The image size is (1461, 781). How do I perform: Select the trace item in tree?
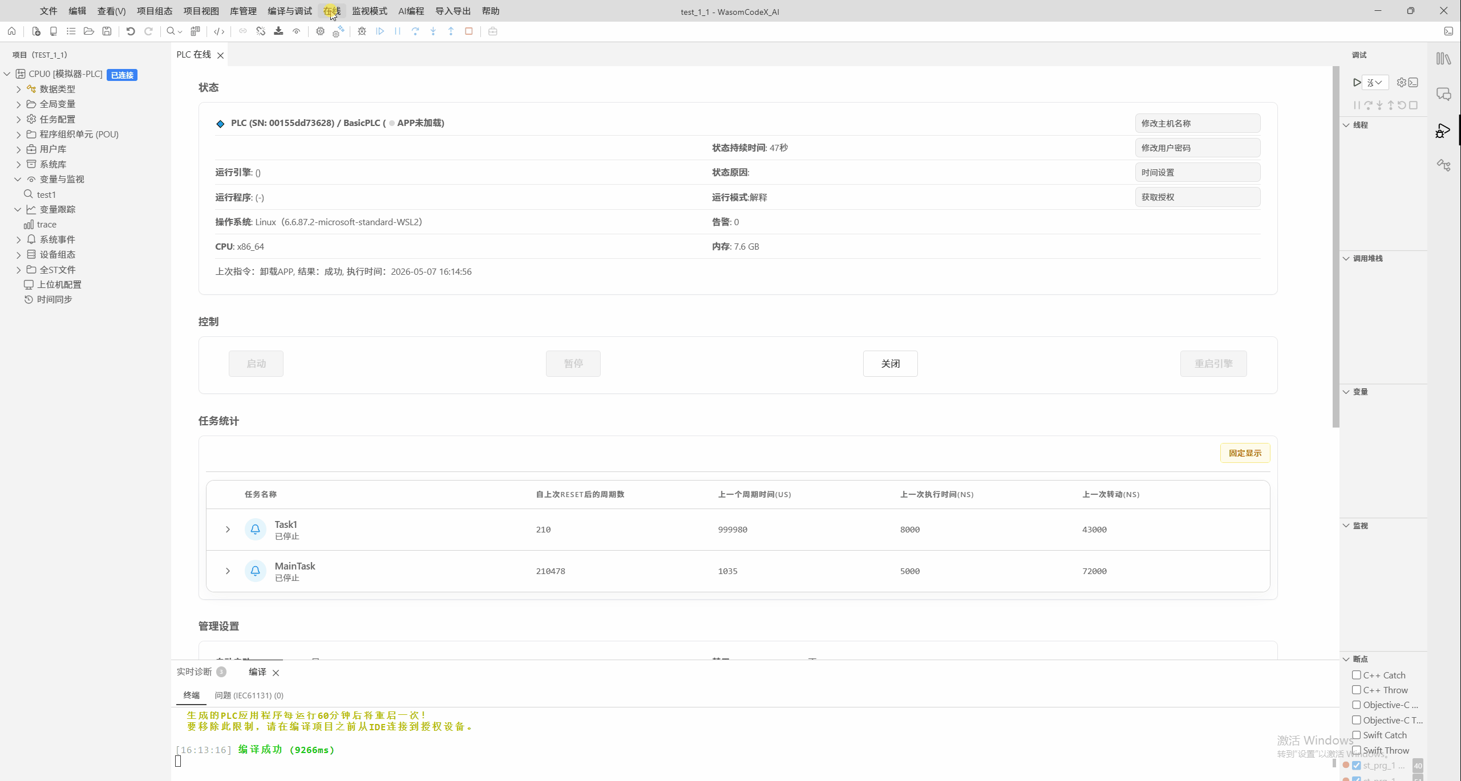46,225
